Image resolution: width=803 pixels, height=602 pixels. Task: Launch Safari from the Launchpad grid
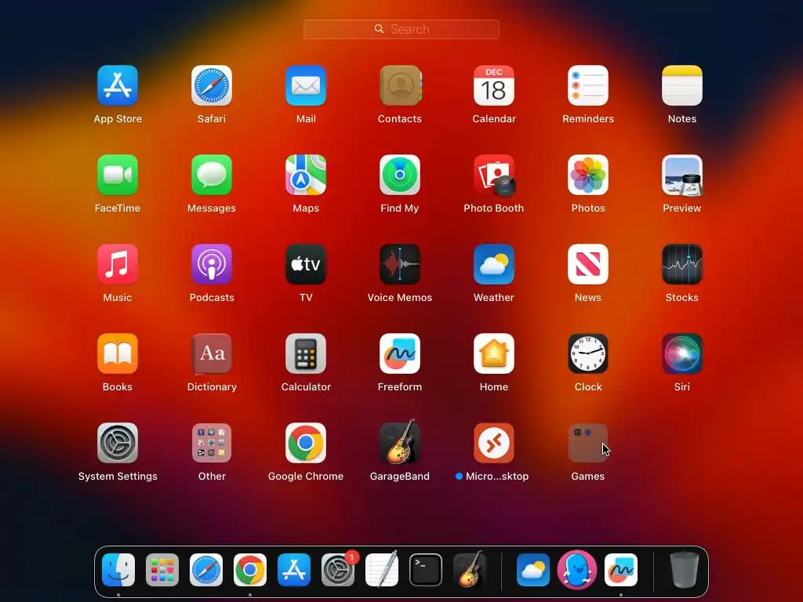tap(212, 85)
